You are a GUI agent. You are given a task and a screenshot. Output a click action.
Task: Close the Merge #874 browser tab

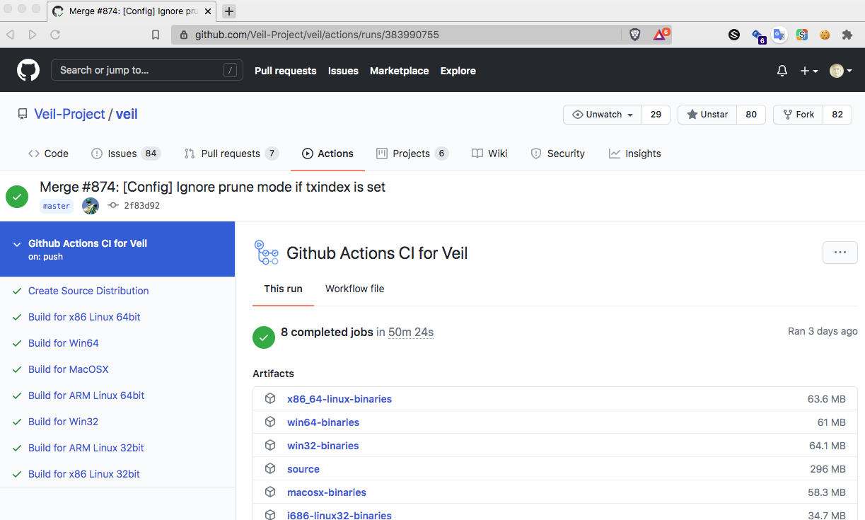point(208,11)
